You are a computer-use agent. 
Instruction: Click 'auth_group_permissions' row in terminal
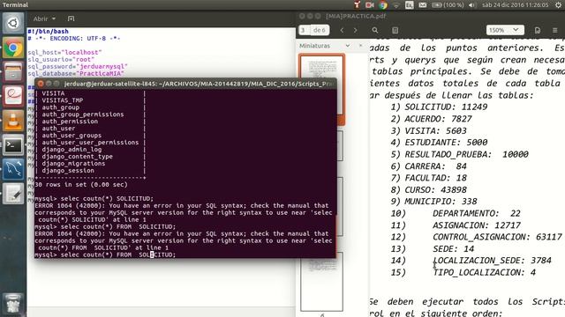[x=83, y=114]
